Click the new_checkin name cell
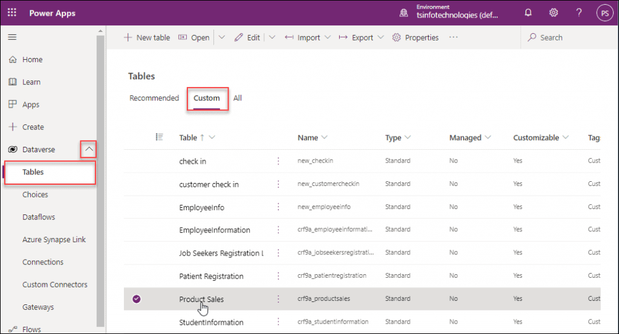The height and width of the screenshot is (334, 619). 315,161
